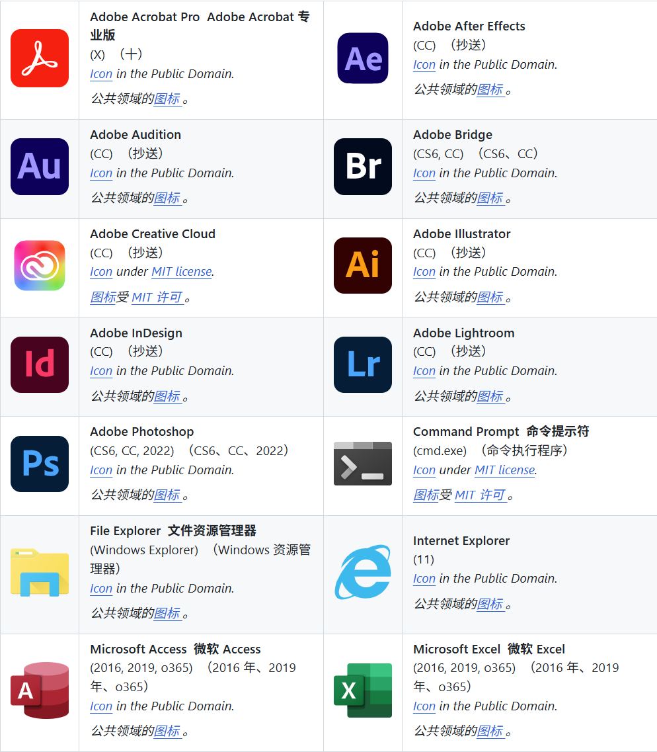The image size is (657, 752).
Task: Open English Icon link under Adobe Audition
Action: point(101,173)
